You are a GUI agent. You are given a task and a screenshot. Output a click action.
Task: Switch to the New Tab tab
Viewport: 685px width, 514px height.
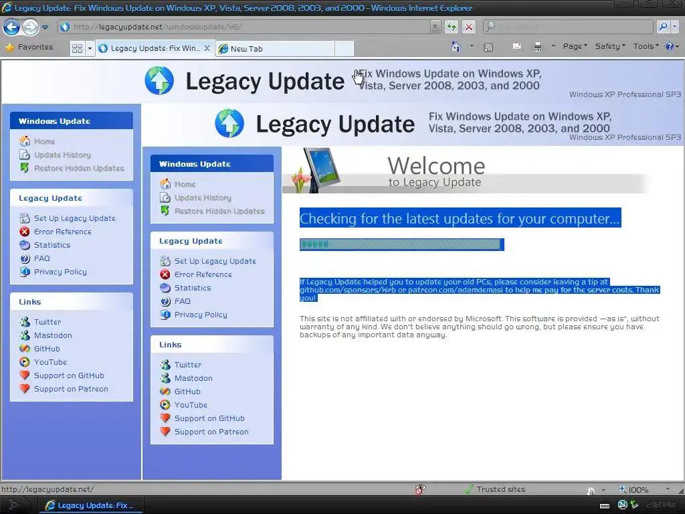275,48
